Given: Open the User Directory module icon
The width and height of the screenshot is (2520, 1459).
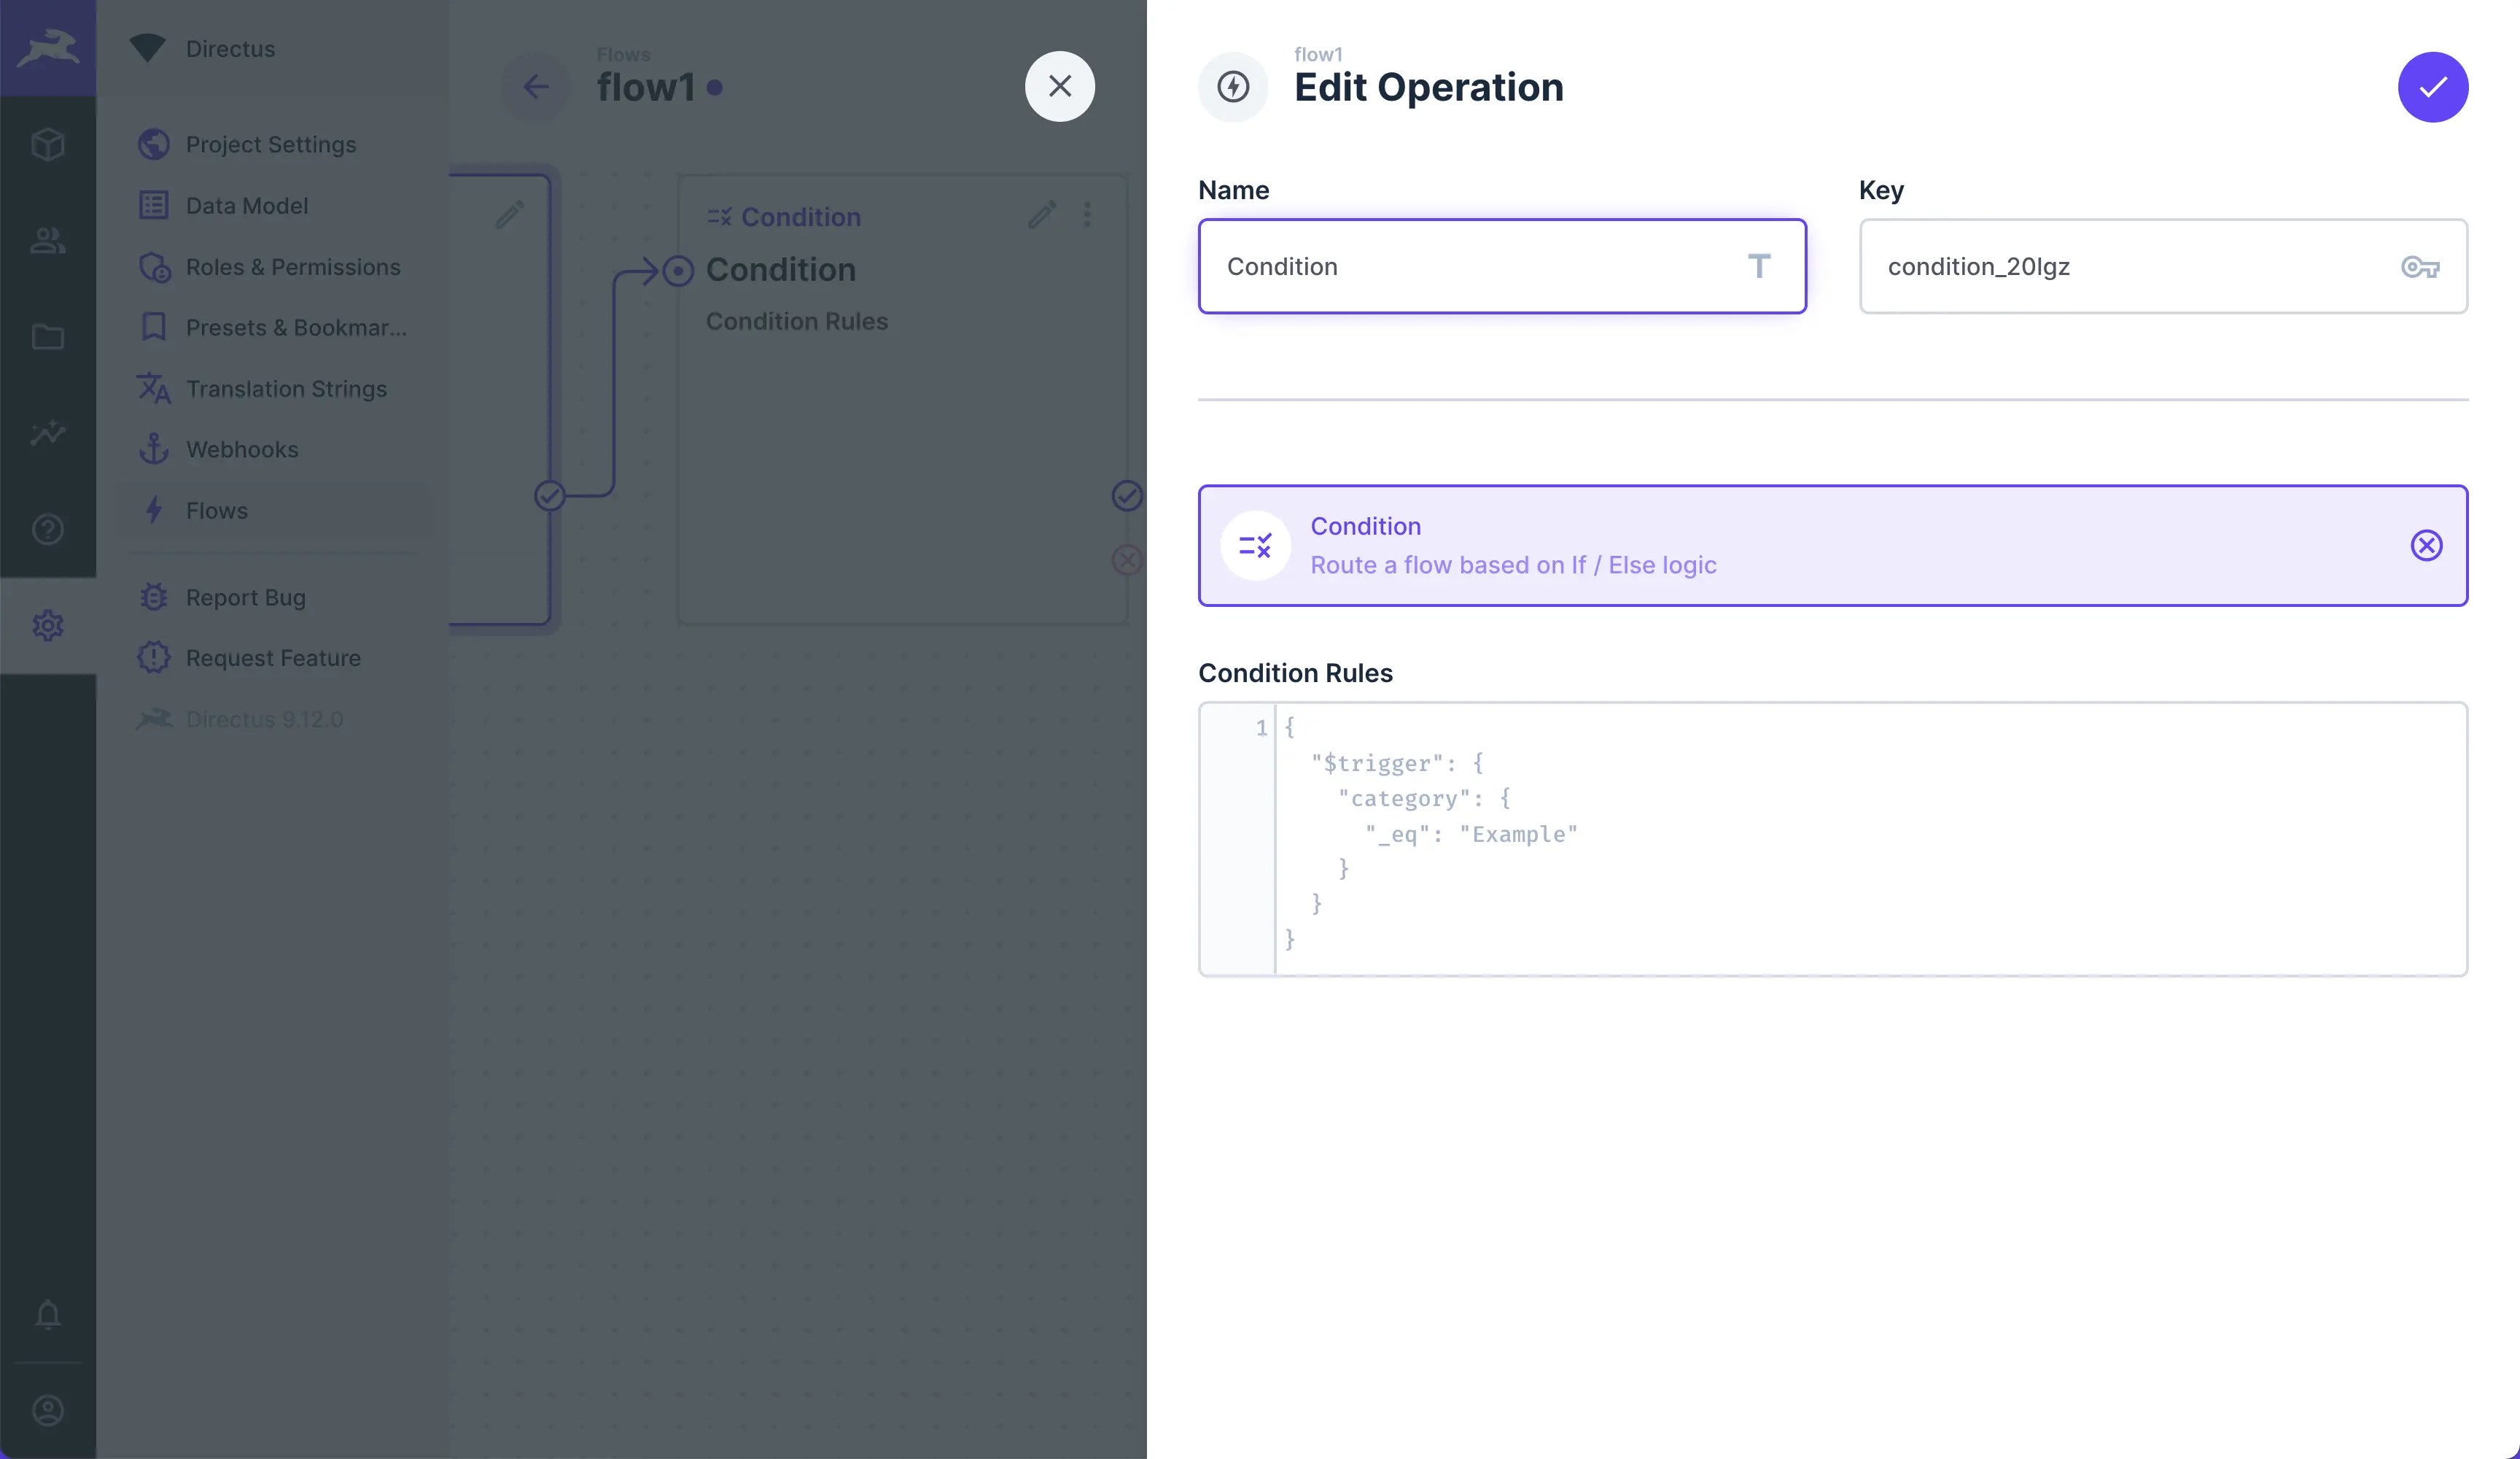Looking at the screenshot, I should click(x=48, y=240).
